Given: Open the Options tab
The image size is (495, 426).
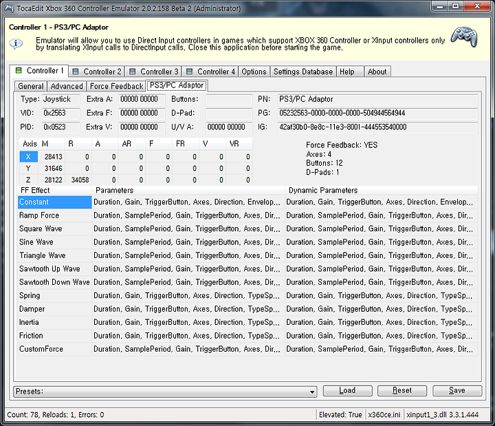Looking at the screenshot, I should pos(254,72).
